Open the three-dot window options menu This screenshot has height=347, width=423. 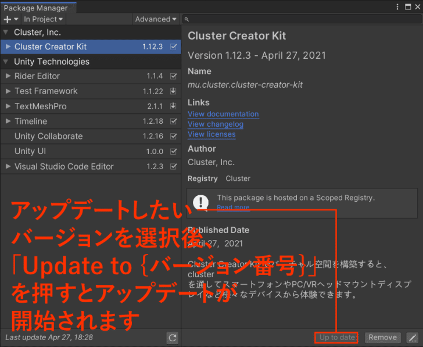click(x=397, y=7)
